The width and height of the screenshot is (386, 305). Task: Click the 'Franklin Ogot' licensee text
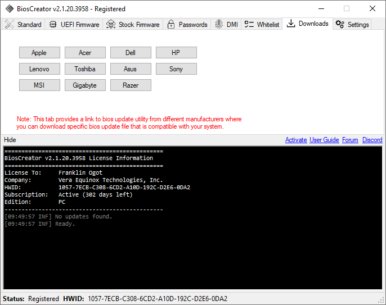click(x=80, y=172)
